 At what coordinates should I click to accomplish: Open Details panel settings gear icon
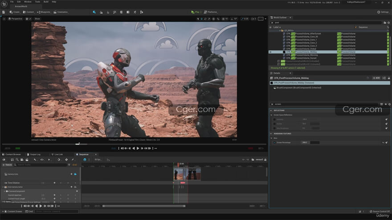click(389, 104)
